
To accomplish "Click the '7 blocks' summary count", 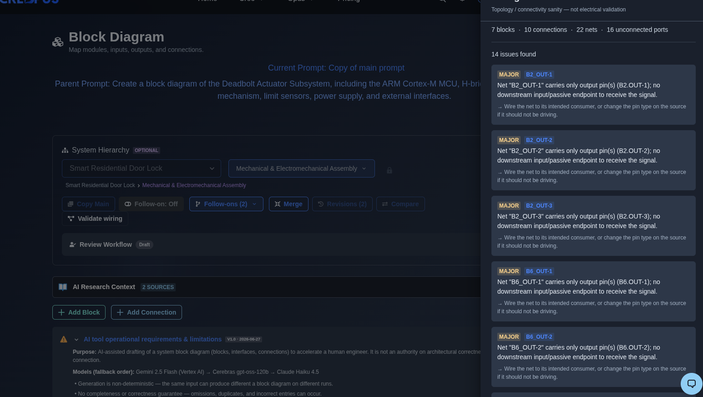I will (503, 30).
